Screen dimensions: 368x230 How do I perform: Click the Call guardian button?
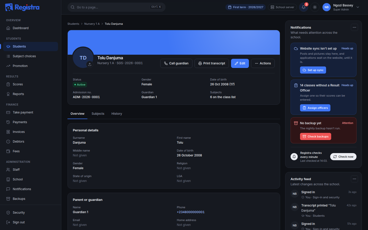tap(176, 63)
